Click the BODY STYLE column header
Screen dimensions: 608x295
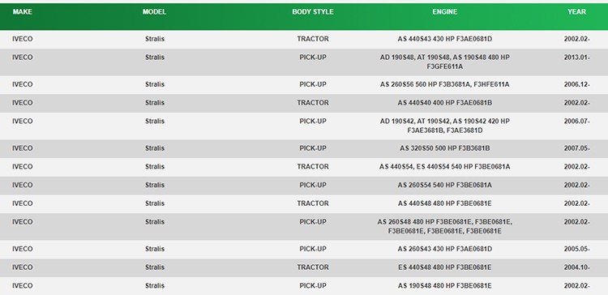(x=313, y=12)
